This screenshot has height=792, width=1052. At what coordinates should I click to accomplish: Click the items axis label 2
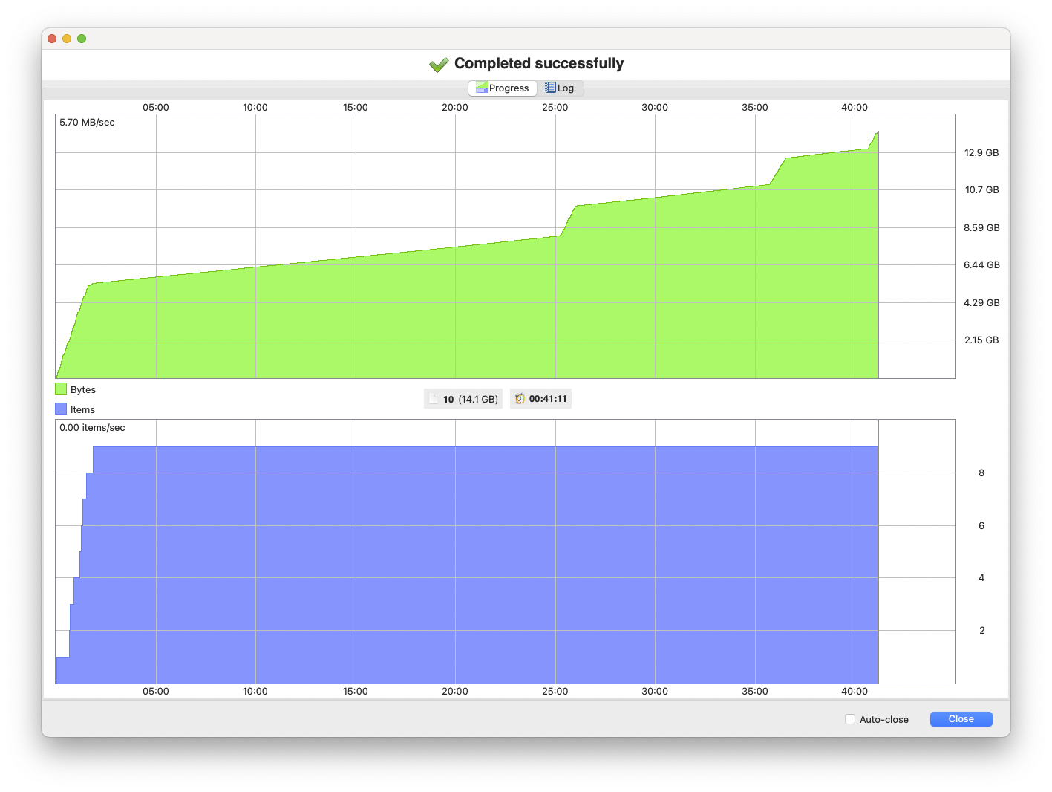(x=981, y=631)
